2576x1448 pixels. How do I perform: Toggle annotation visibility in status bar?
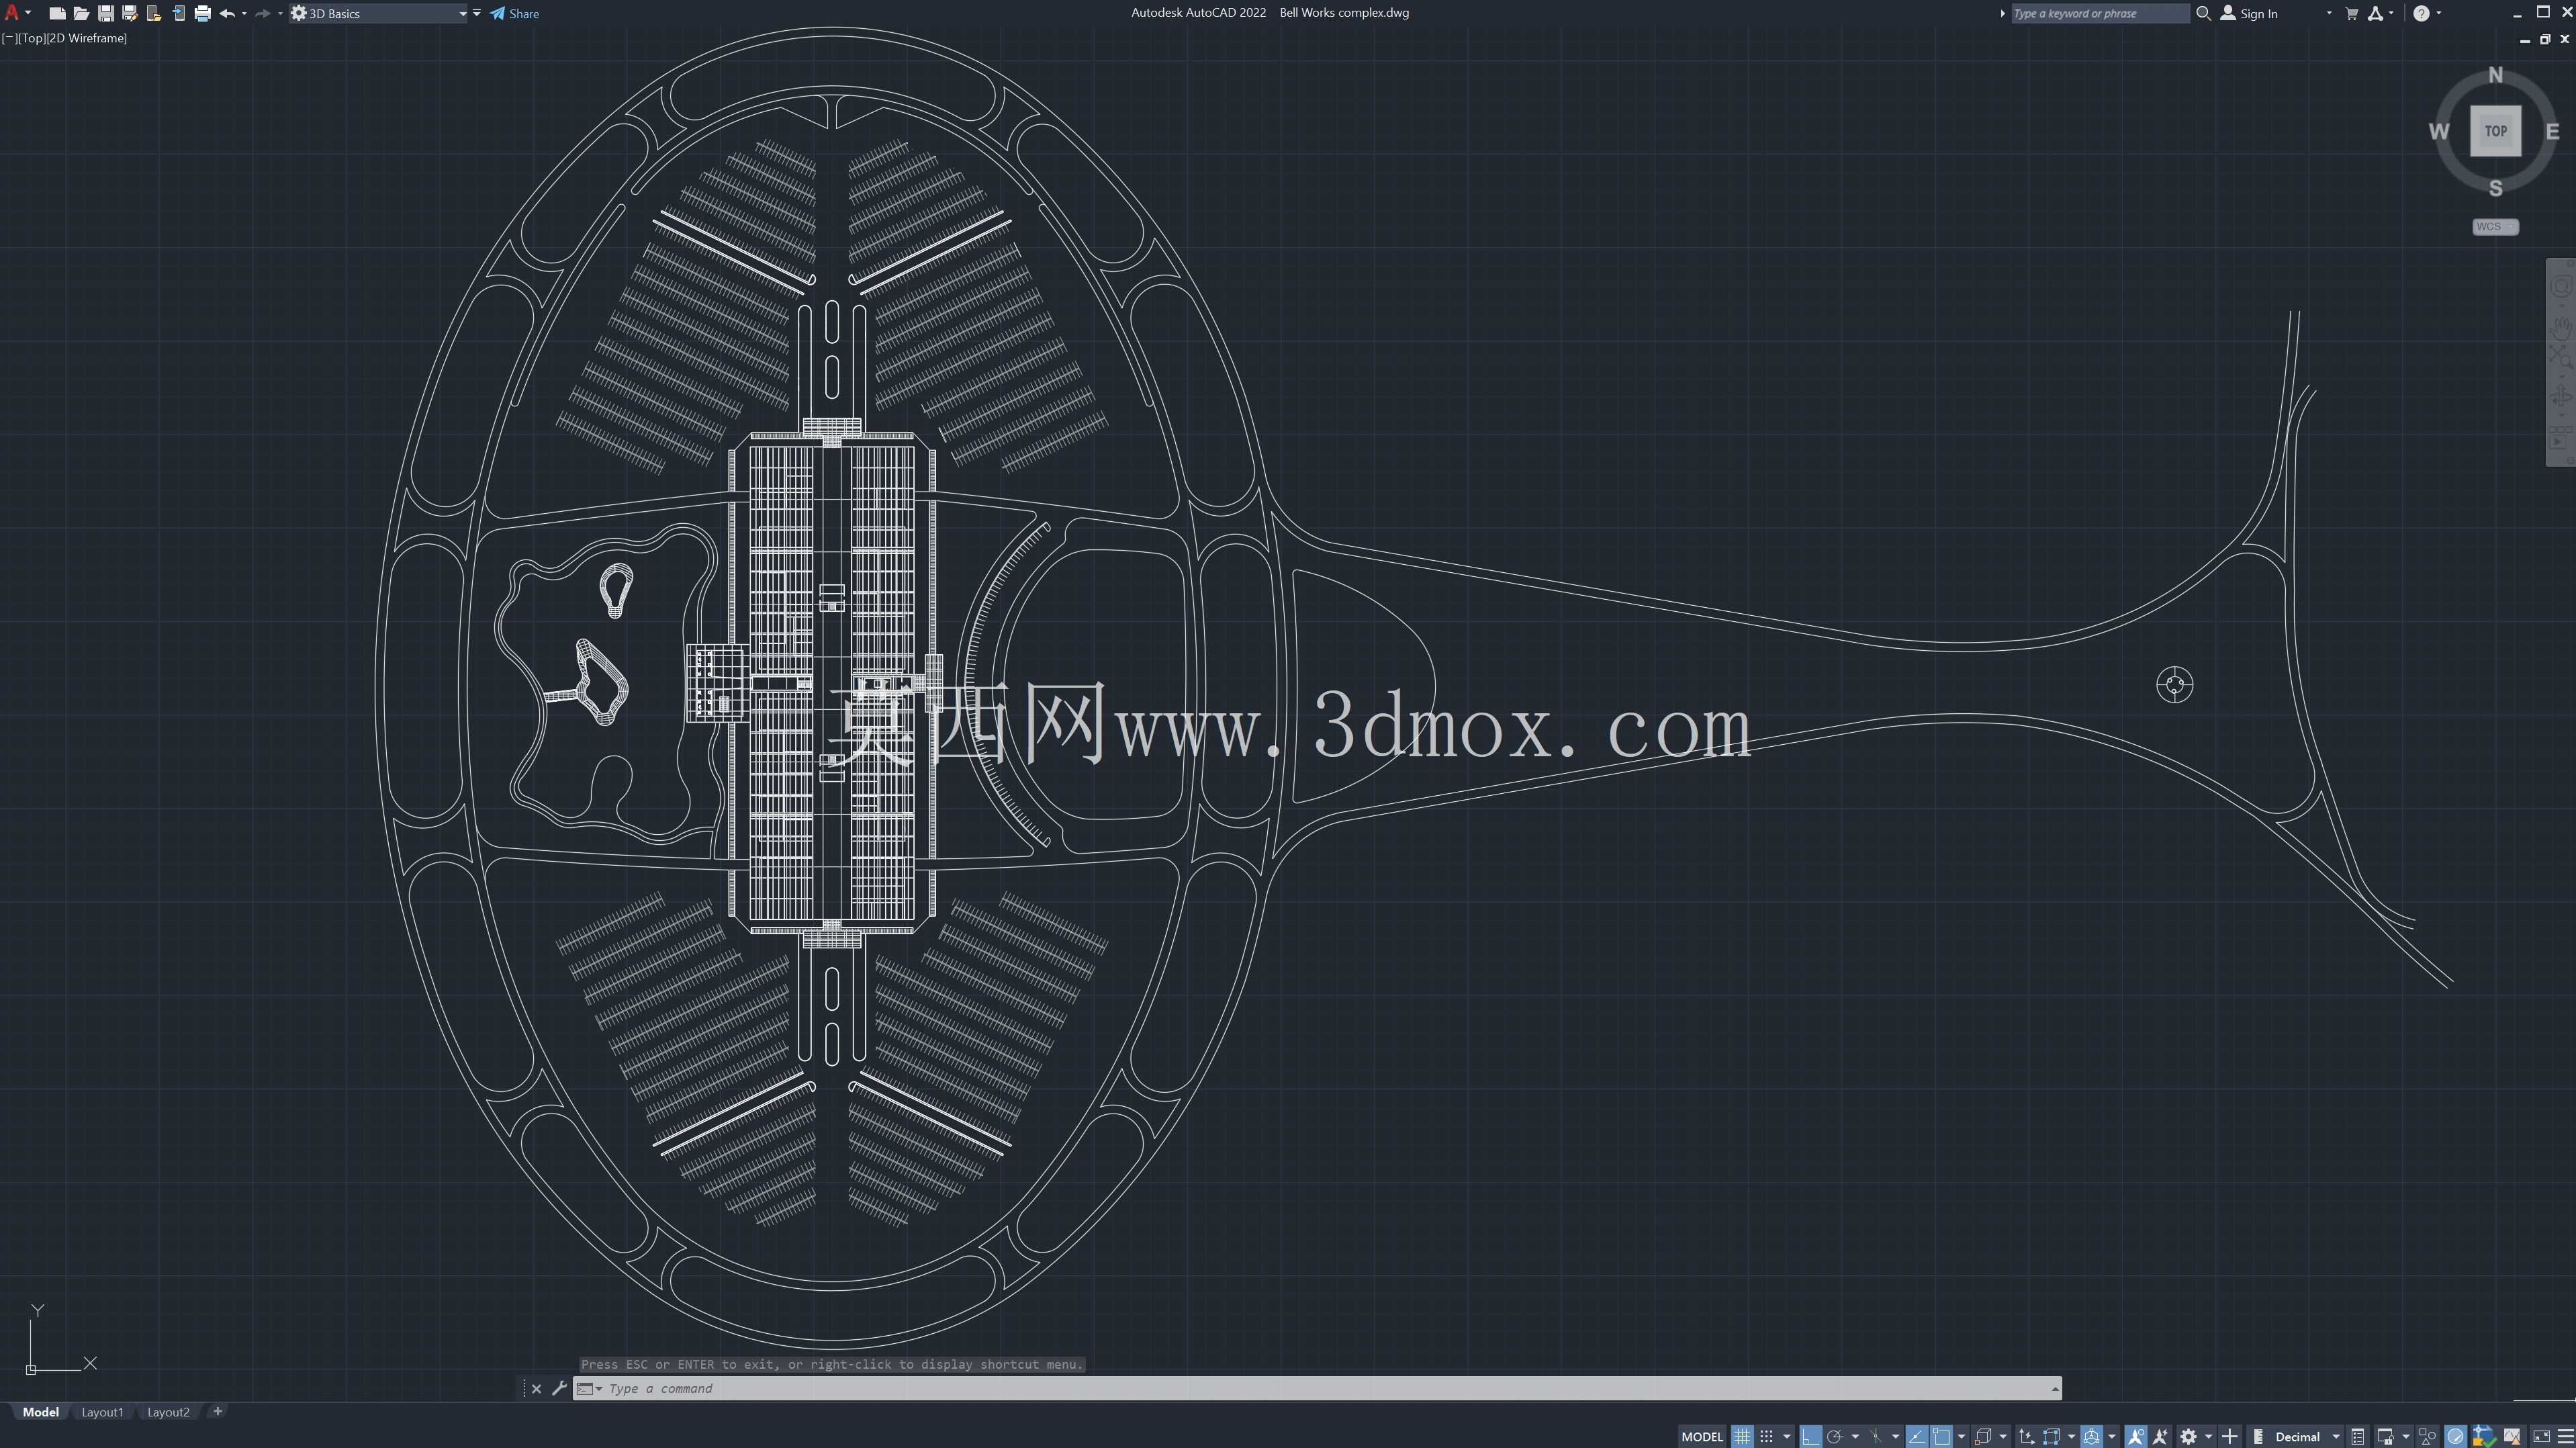click(x=2135, y=1437)
